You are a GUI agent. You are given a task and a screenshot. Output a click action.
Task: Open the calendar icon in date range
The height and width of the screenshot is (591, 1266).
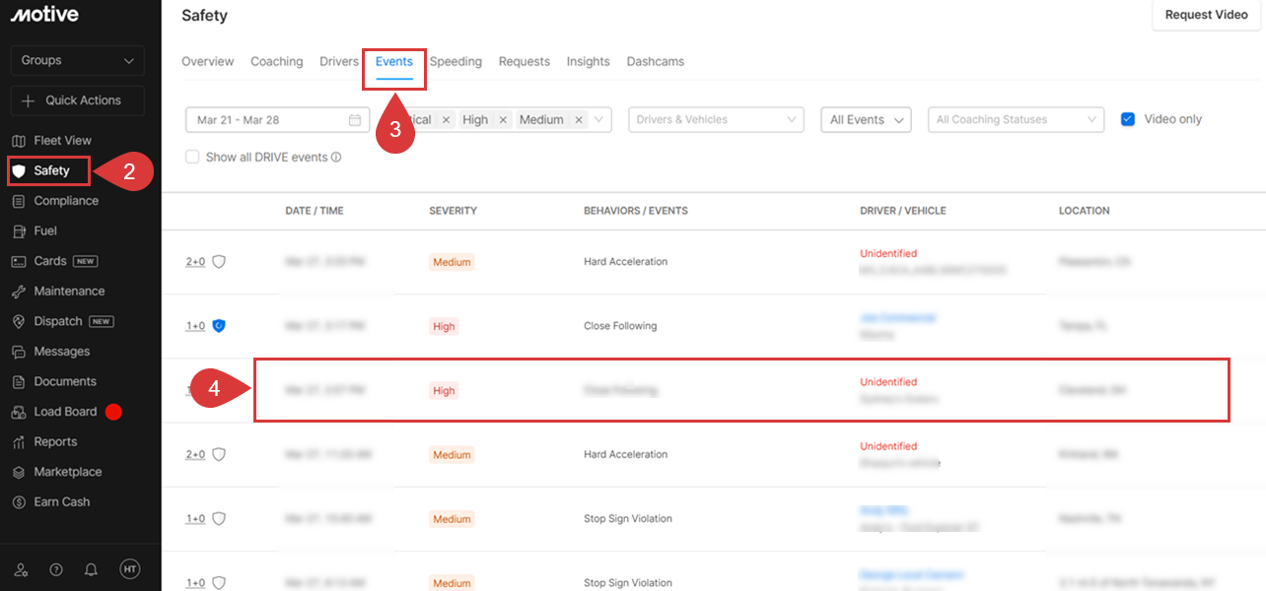[x=355, y=120]
